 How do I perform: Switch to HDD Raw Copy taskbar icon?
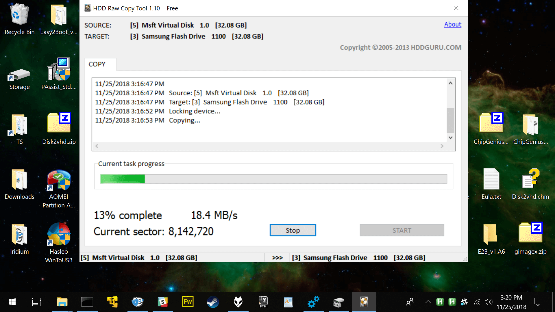(364, 302)
